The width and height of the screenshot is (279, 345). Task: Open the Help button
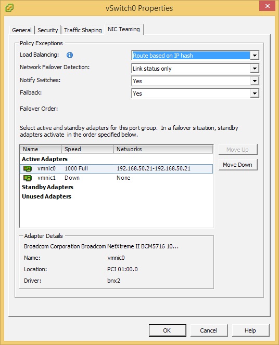pos(250,330)
